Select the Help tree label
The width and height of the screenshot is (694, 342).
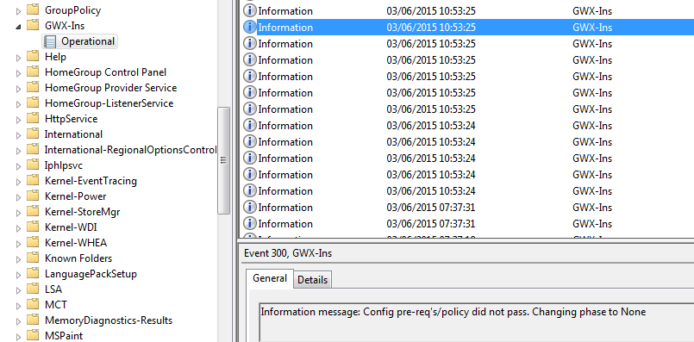55,57
